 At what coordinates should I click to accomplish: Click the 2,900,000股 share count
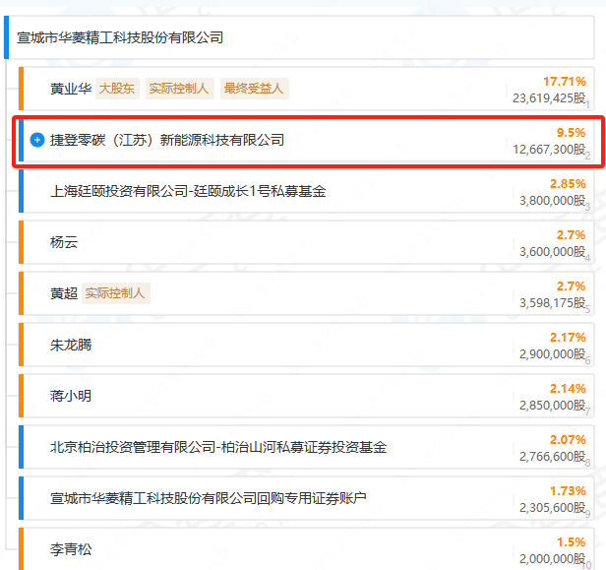pos(552,353)
